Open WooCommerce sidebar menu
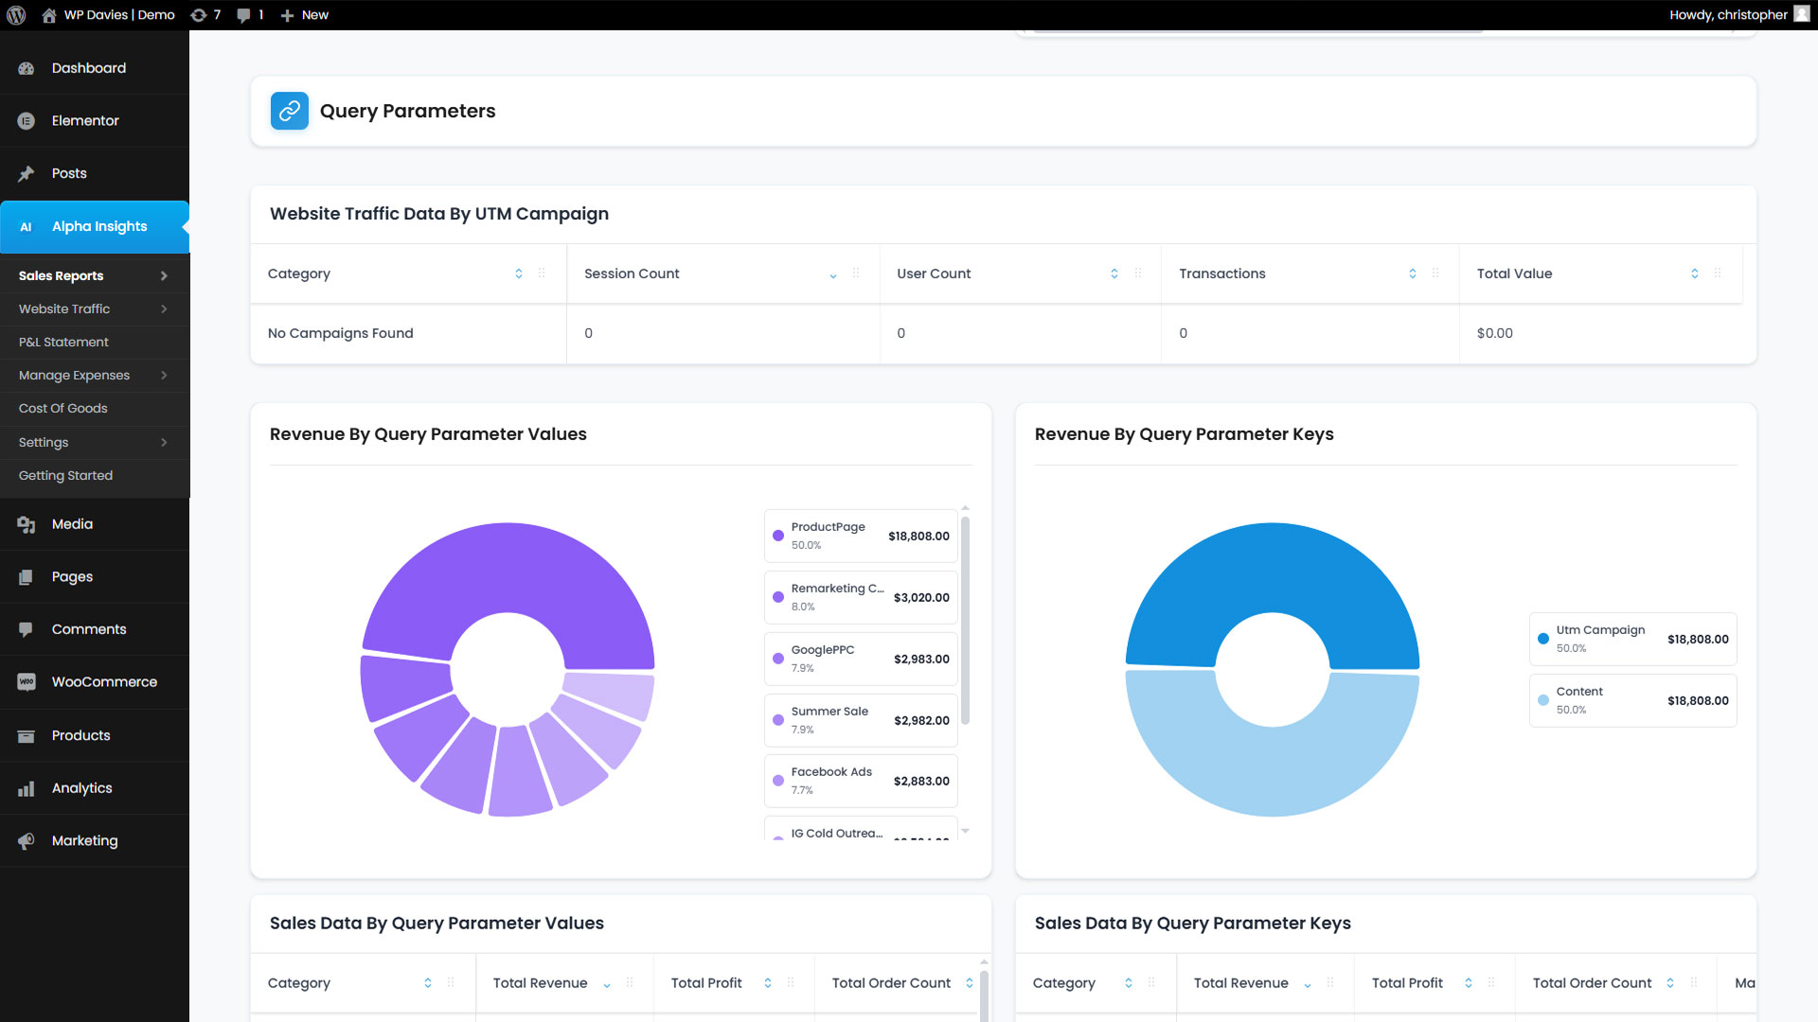This screenshot has height=1022, width=1818. click(x=104, y=682)
